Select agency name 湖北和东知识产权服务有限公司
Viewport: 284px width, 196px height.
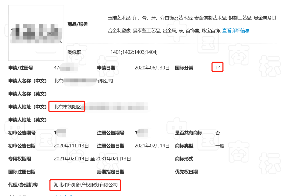(86, 185)
